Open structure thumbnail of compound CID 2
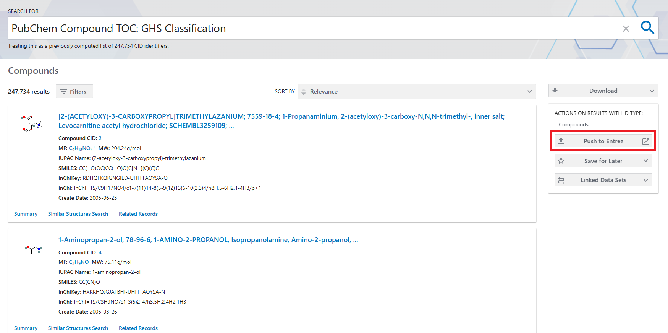Viewport: 668px width, 333px height. point(31,125)
